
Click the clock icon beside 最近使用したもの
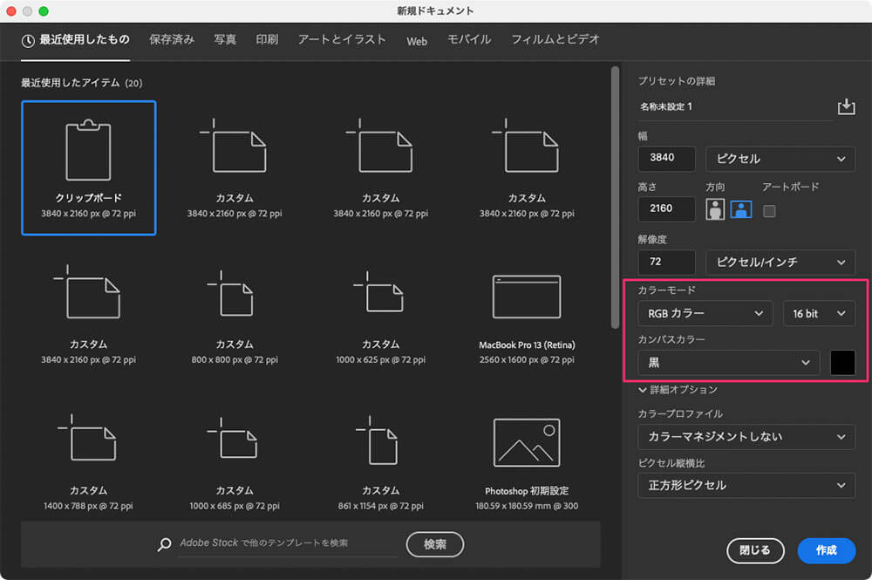click(28, 41)
